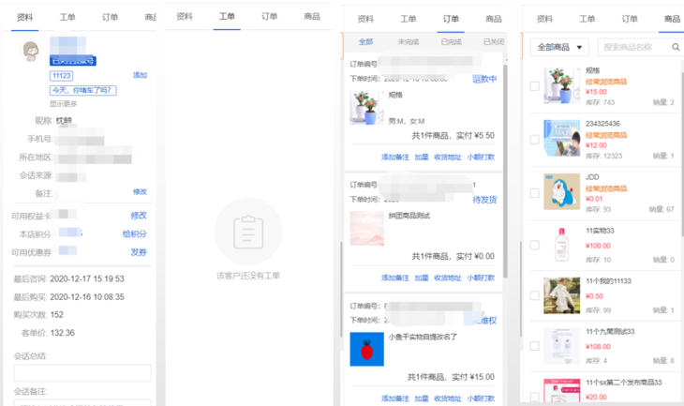This screenshot has width=684, height=406.
Task: Tick checkbox for product 11个我的11133
Action: [x=534, y=295]
